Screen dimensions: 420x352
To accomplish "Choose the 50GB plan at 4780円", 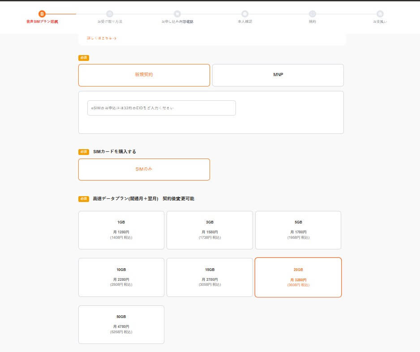I will 121,324.
